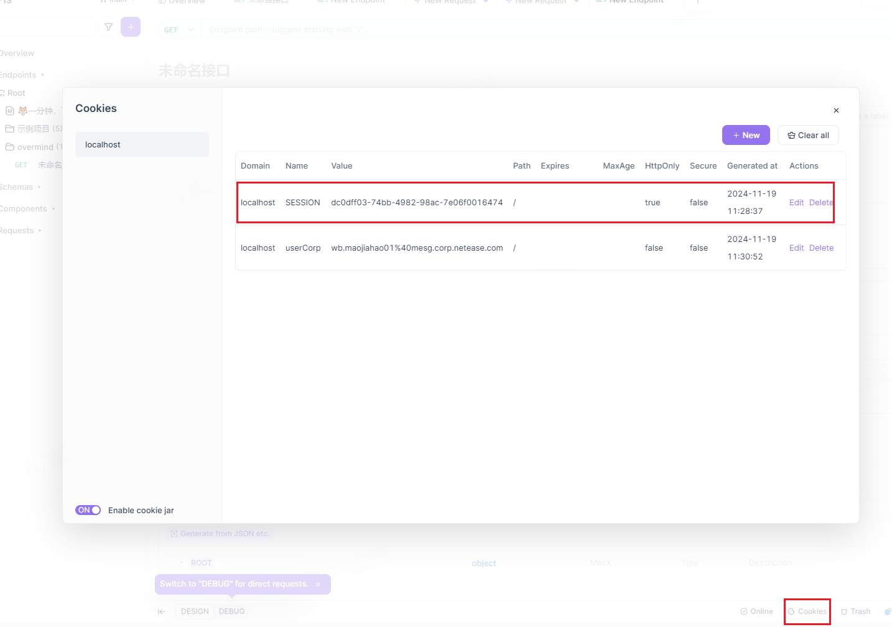This screenshot has height=627, width=892.
Task: Click Secure false in userCorp row
Action: (x=699, y=248)
